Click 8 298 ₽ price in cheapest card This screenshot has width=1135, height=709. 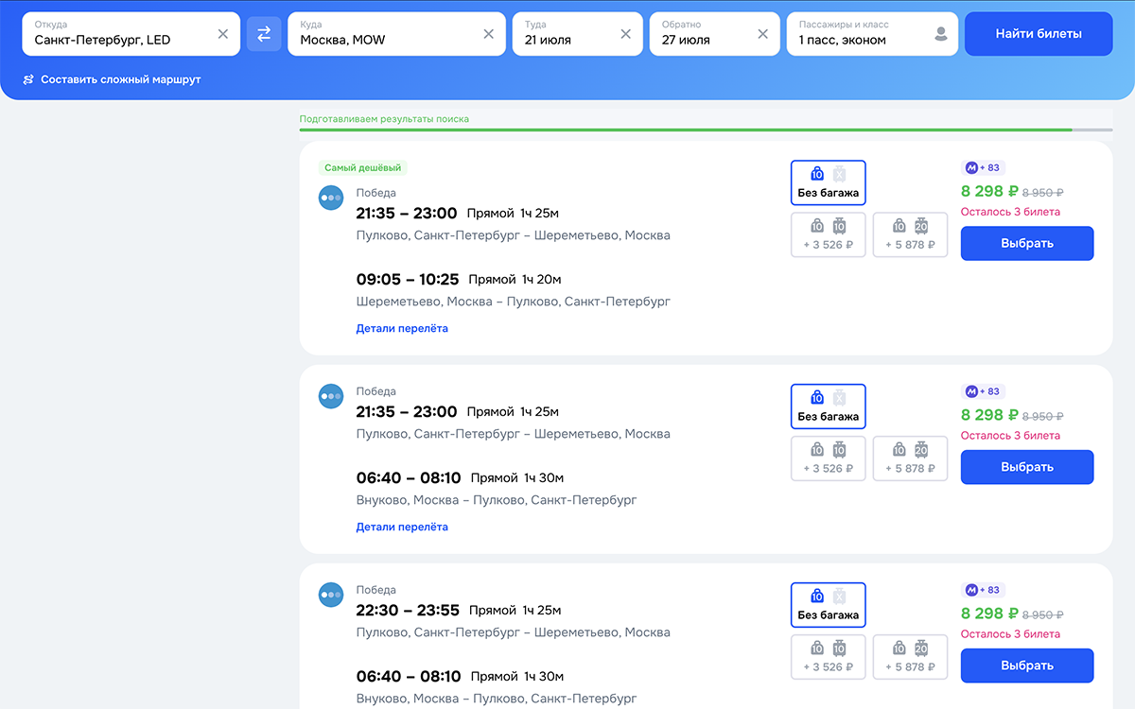click(x=989, y=191)
